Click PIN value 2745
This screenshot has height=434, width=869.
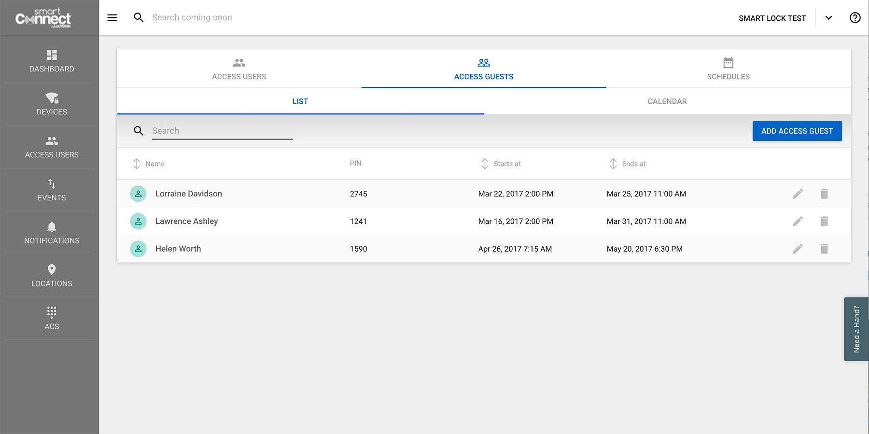coord(359,194)
